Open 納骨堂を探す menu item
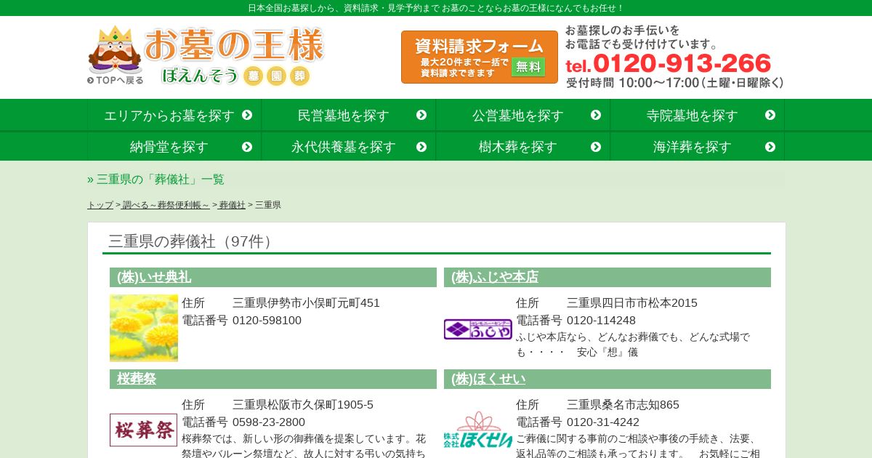 174,146
